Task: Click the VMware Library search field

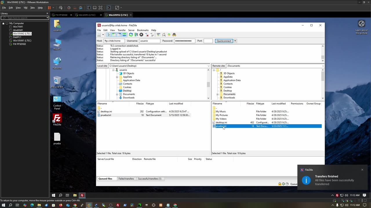Action: click(25, 18)
